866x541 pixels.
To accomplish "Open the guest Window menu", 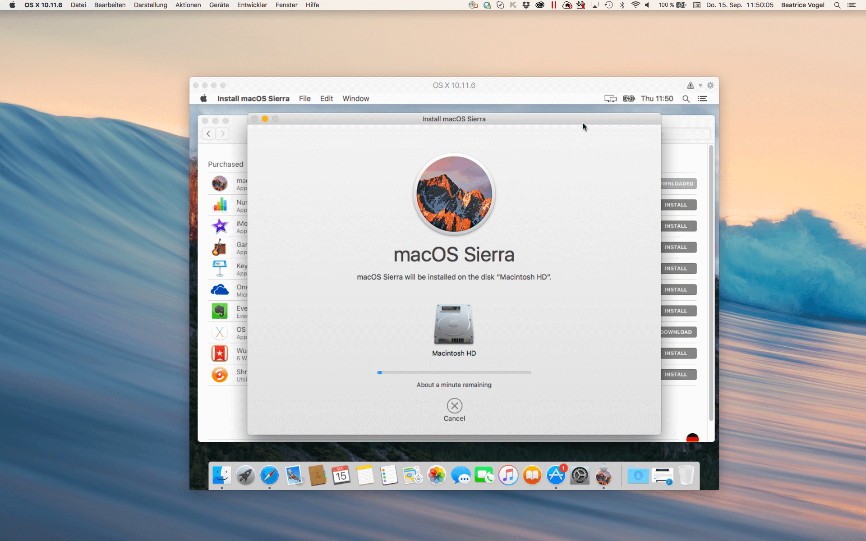I will point(355,98).
